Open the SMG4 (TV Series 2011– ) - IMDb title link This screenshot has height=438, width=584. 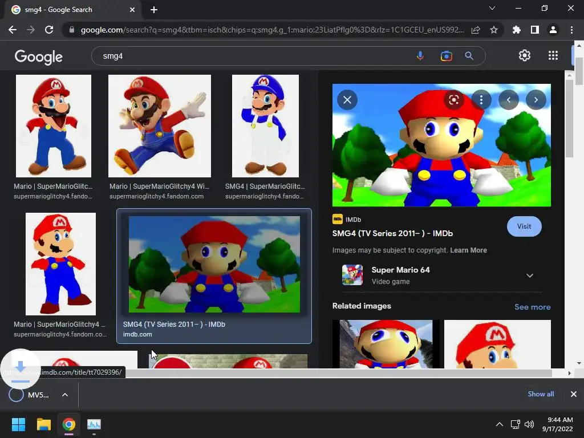[392, 233]
